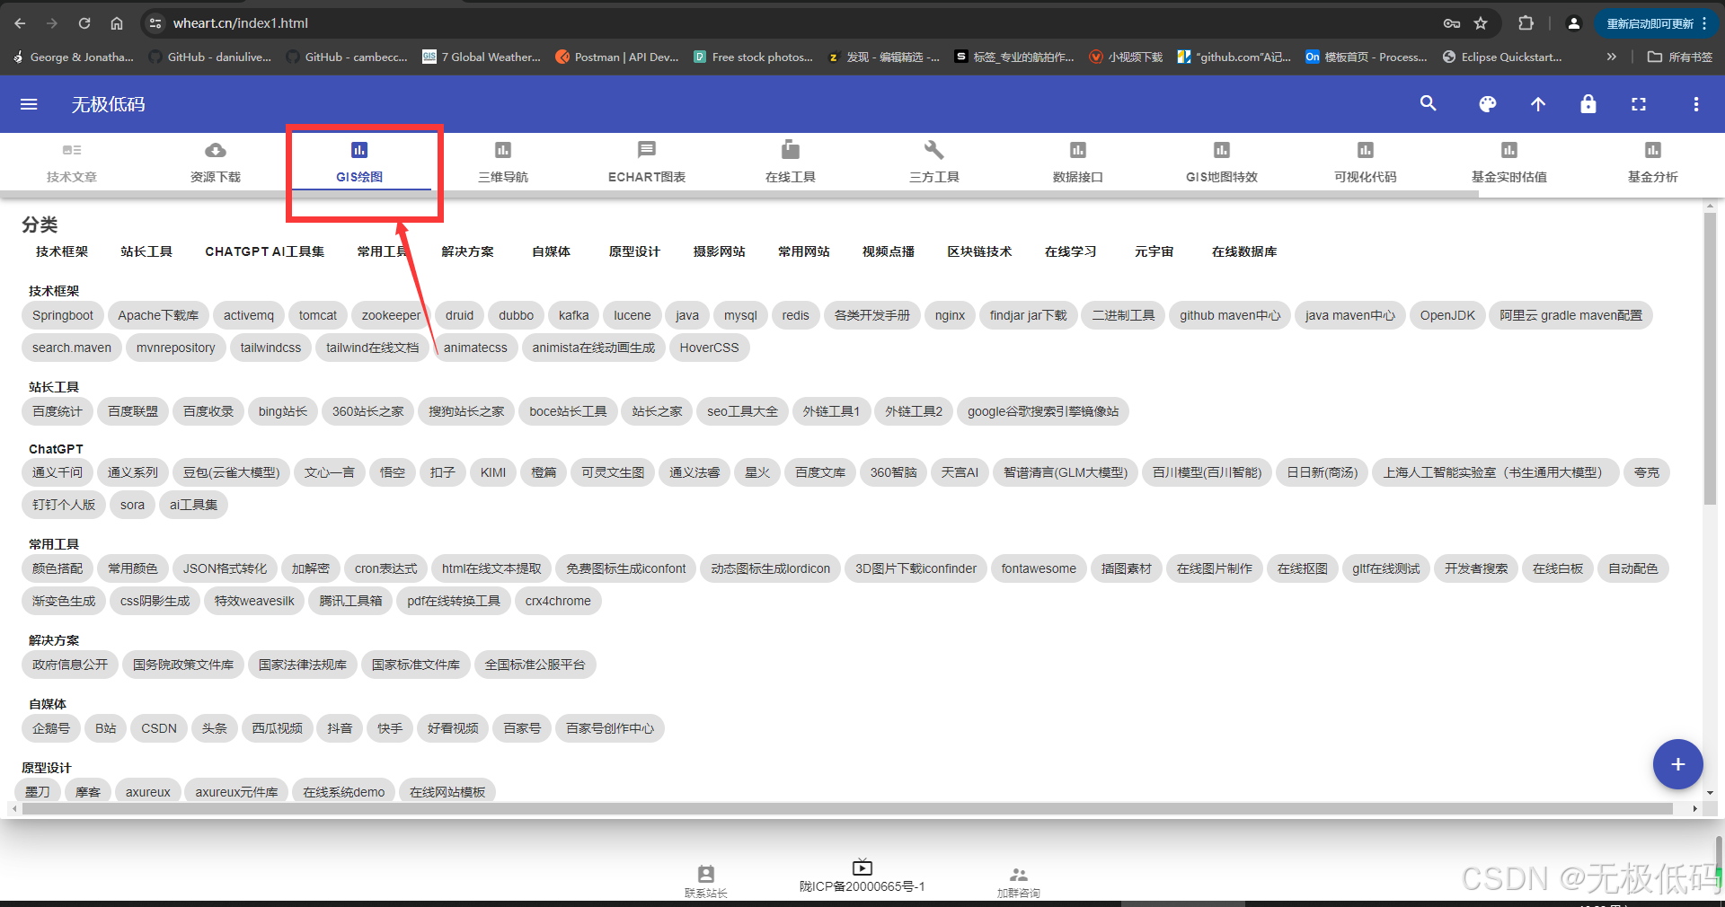Open the tailwindcss chip
The image size is (1725, 907).
[x=270, y=348]
